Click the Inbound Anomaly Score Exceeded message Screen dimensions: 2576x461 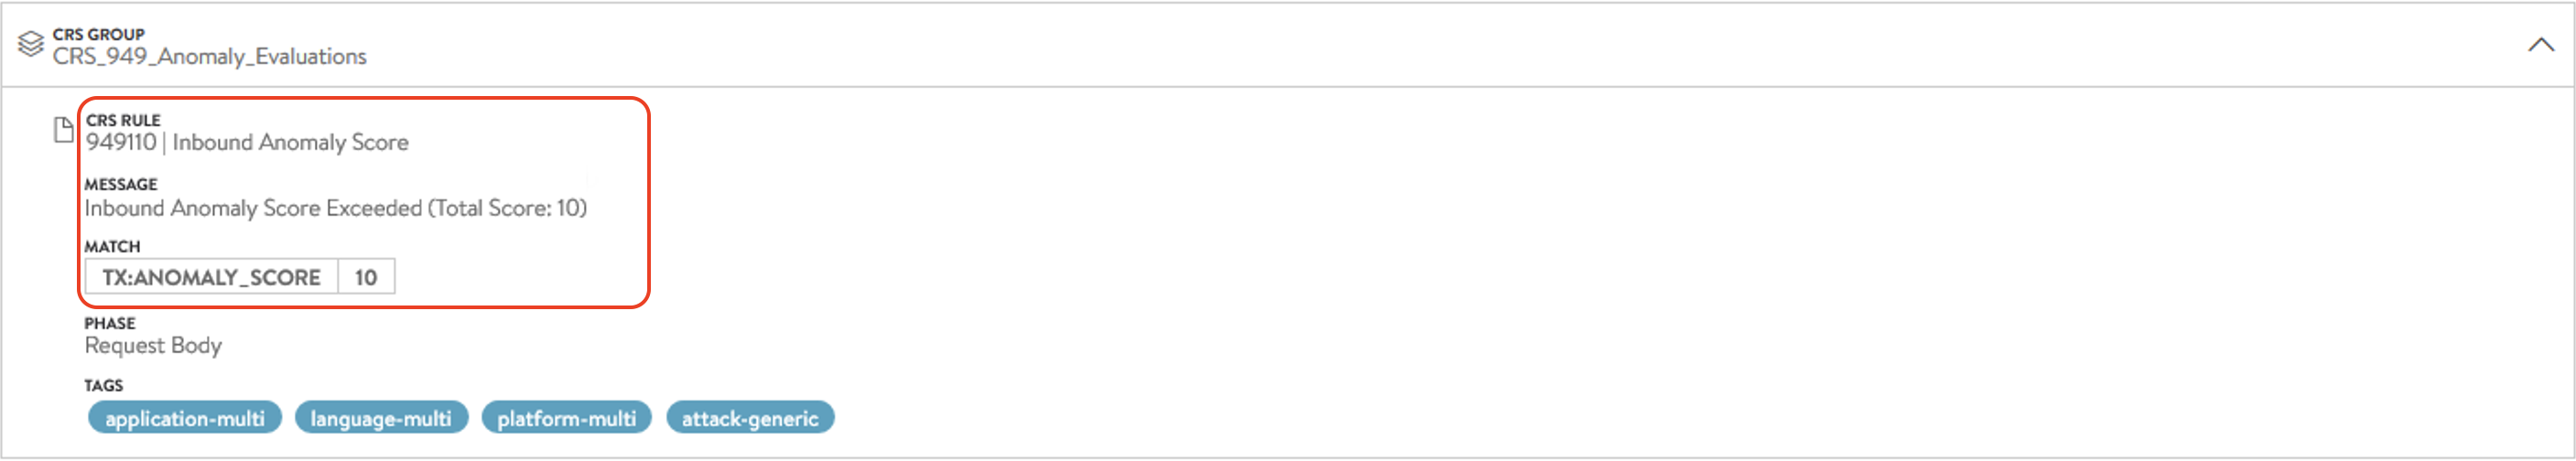pos(336,208)
